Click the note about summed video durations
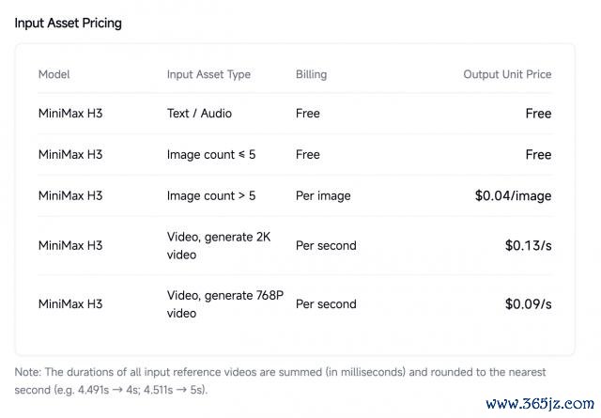The image size is (601, 418). [x=280, y=381]
